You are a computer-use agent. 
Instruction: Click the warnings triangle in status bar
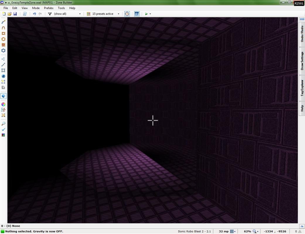pyautogui.click(x=300, y=231)
